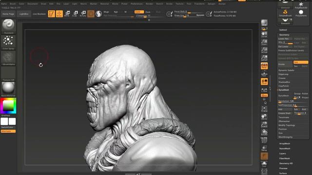Expand the Layers section
312x175 pixels.
click(283, 154)
